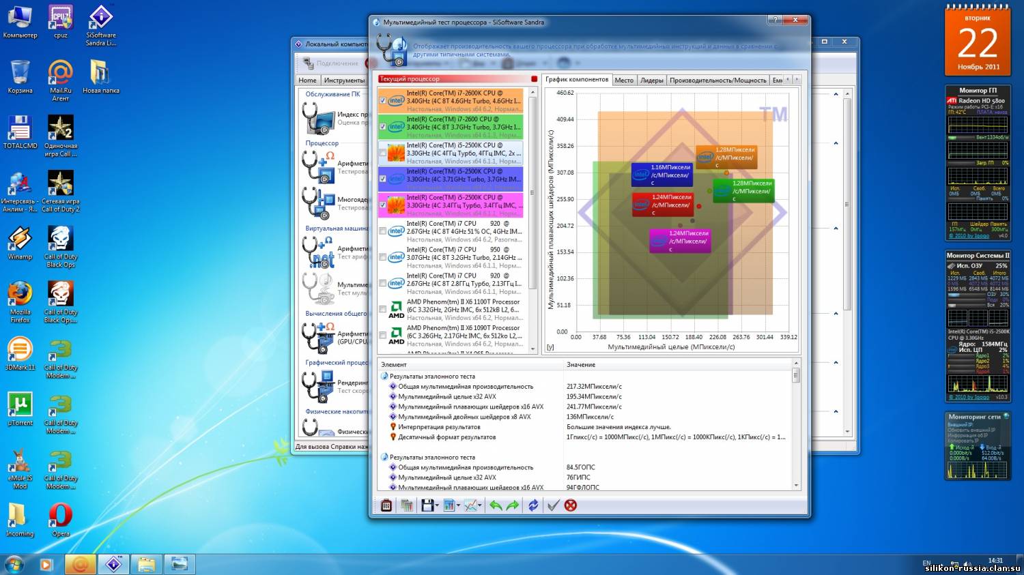Switch to the График компонентов tab
The width and height of the screenshot is (1024, 575).
click(577, 80)
